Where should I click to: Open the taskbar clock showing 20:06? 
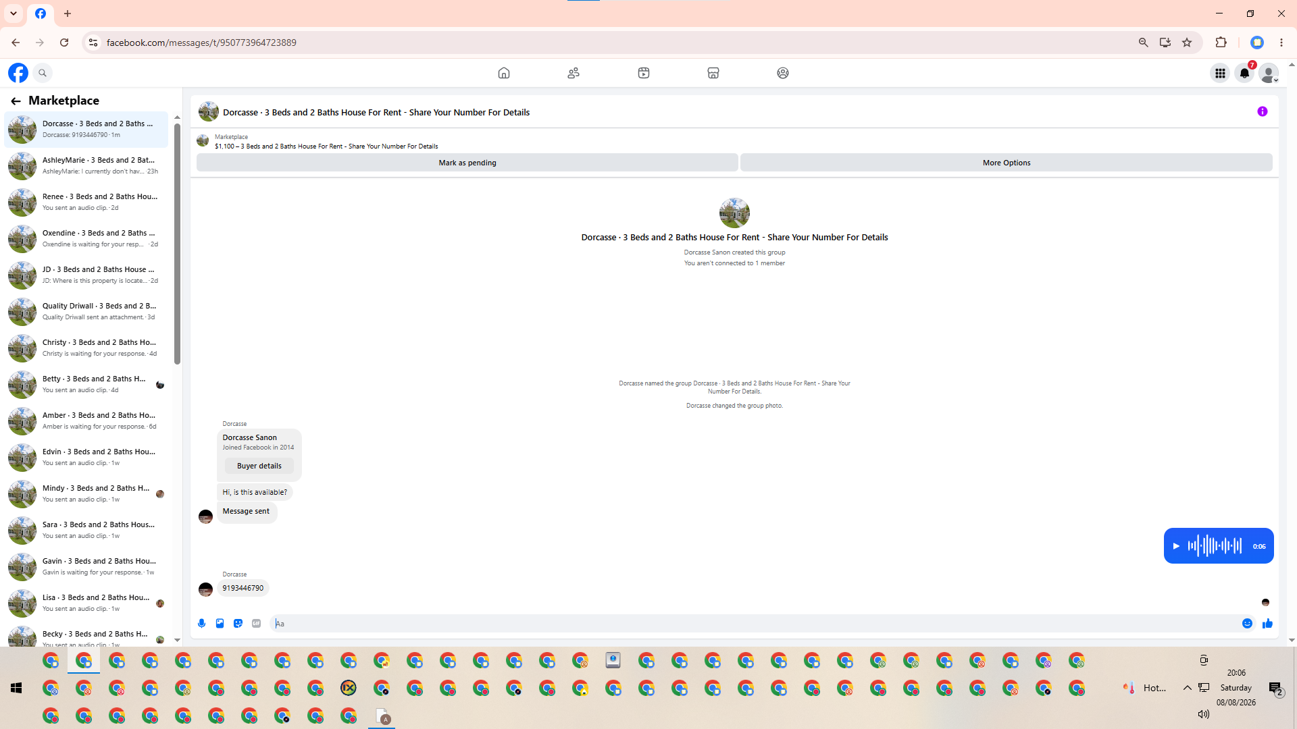pyautogui.click(x=1236, y=673)
